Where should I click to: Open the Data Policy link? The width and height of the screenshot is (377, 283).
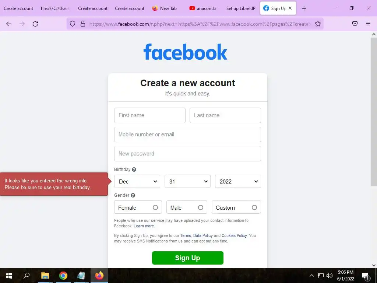(203, 235)
